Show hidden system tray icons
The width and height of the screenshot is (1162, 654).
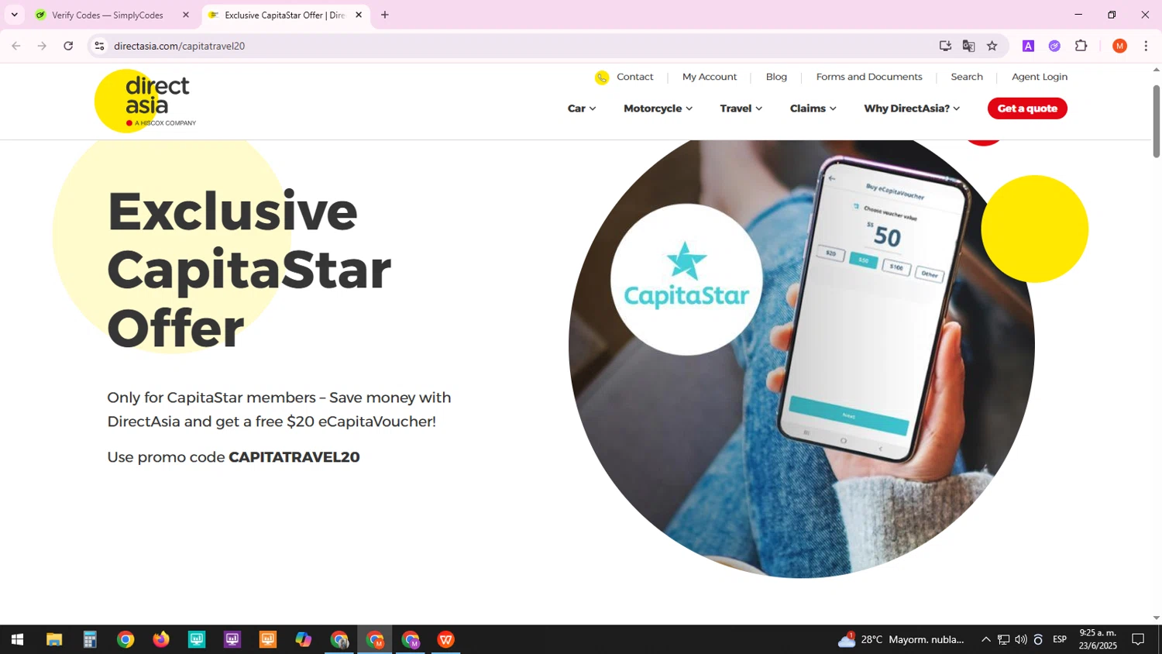(x=985, y=639)
